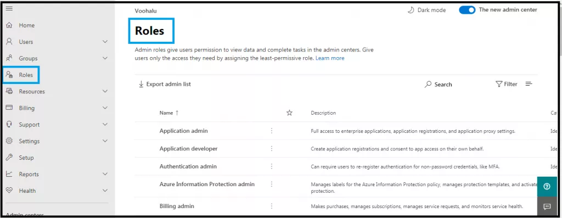Click the Home house icon
The height and width of the screenshot is (218, 562).
click(9, 25)
